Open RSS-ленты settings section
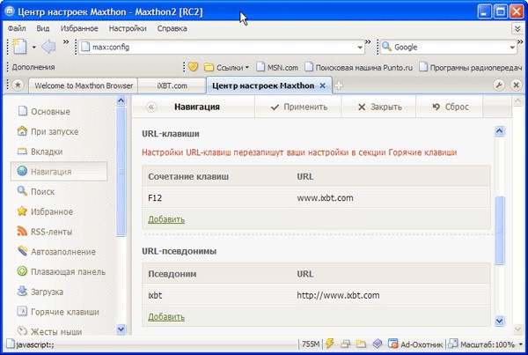 [51, 232]
